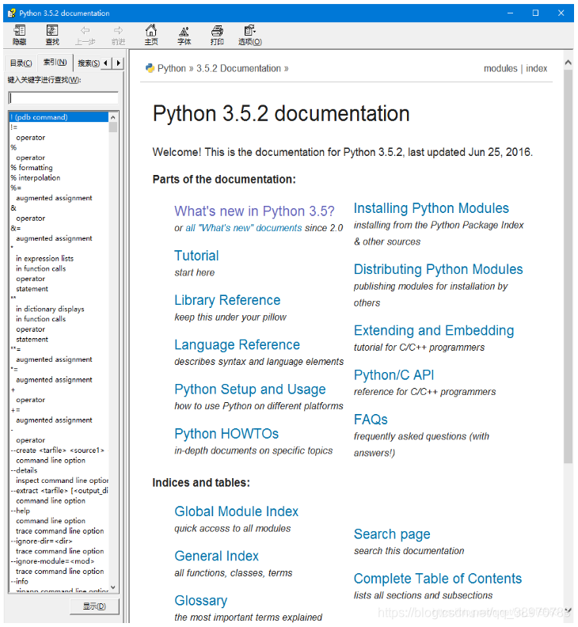Open Distributing Python Modules link
578x627 pixels.
[x=439, y=269]
